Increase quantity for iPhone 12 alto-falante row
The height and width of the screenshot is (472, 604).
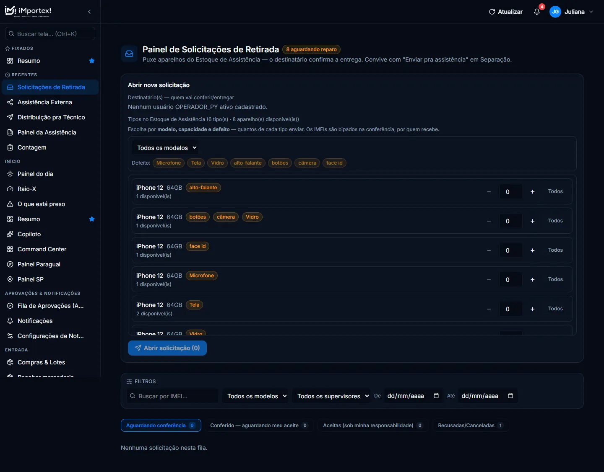532,192
